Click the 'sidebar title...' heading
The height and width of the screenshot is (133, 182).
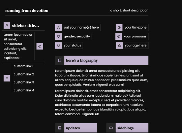point(26,26)
